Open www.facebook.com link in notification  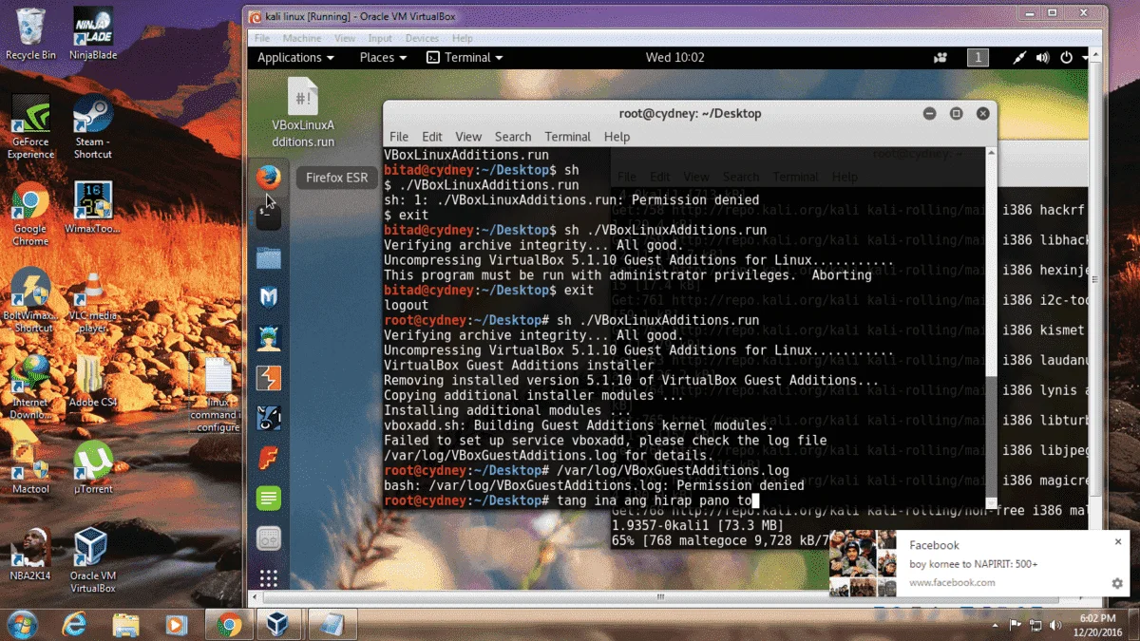[952, 582]
